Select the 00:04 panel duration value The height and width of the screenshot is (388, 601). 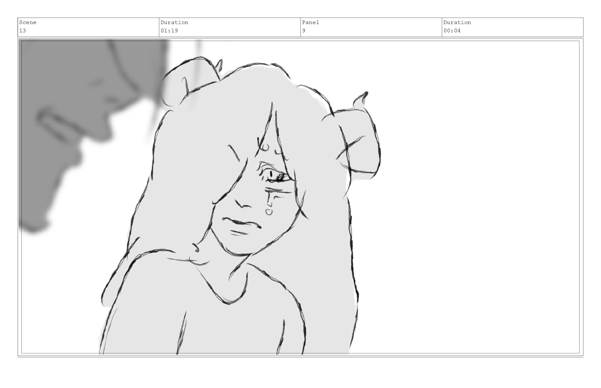(452, 31)
